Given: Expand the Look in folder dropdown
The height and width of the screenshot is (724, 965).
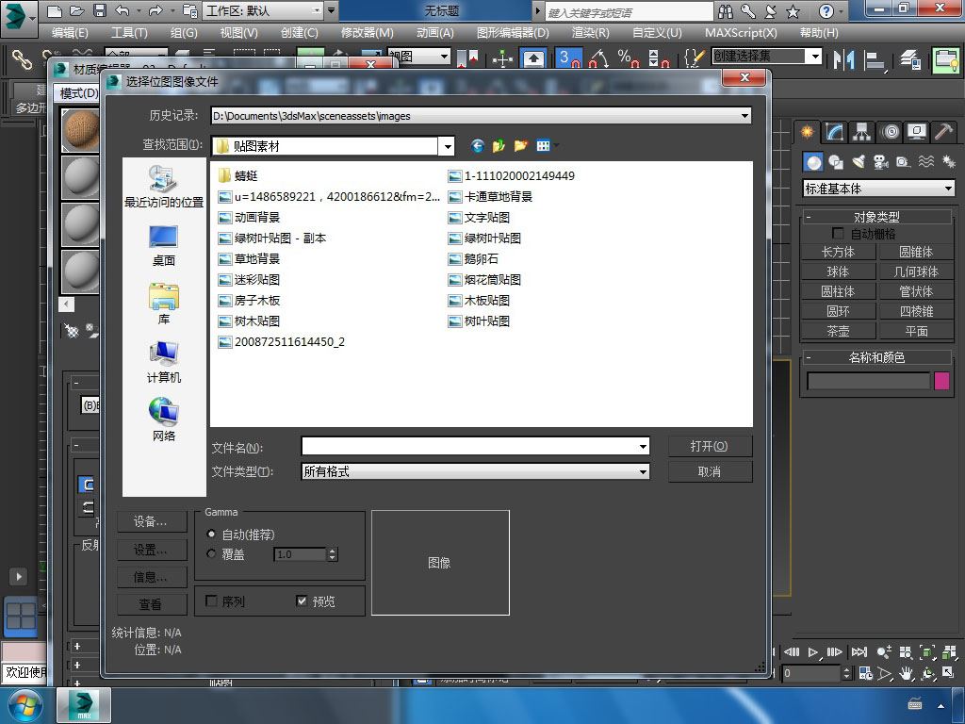Looking at the screenshot, I should 448,146.
